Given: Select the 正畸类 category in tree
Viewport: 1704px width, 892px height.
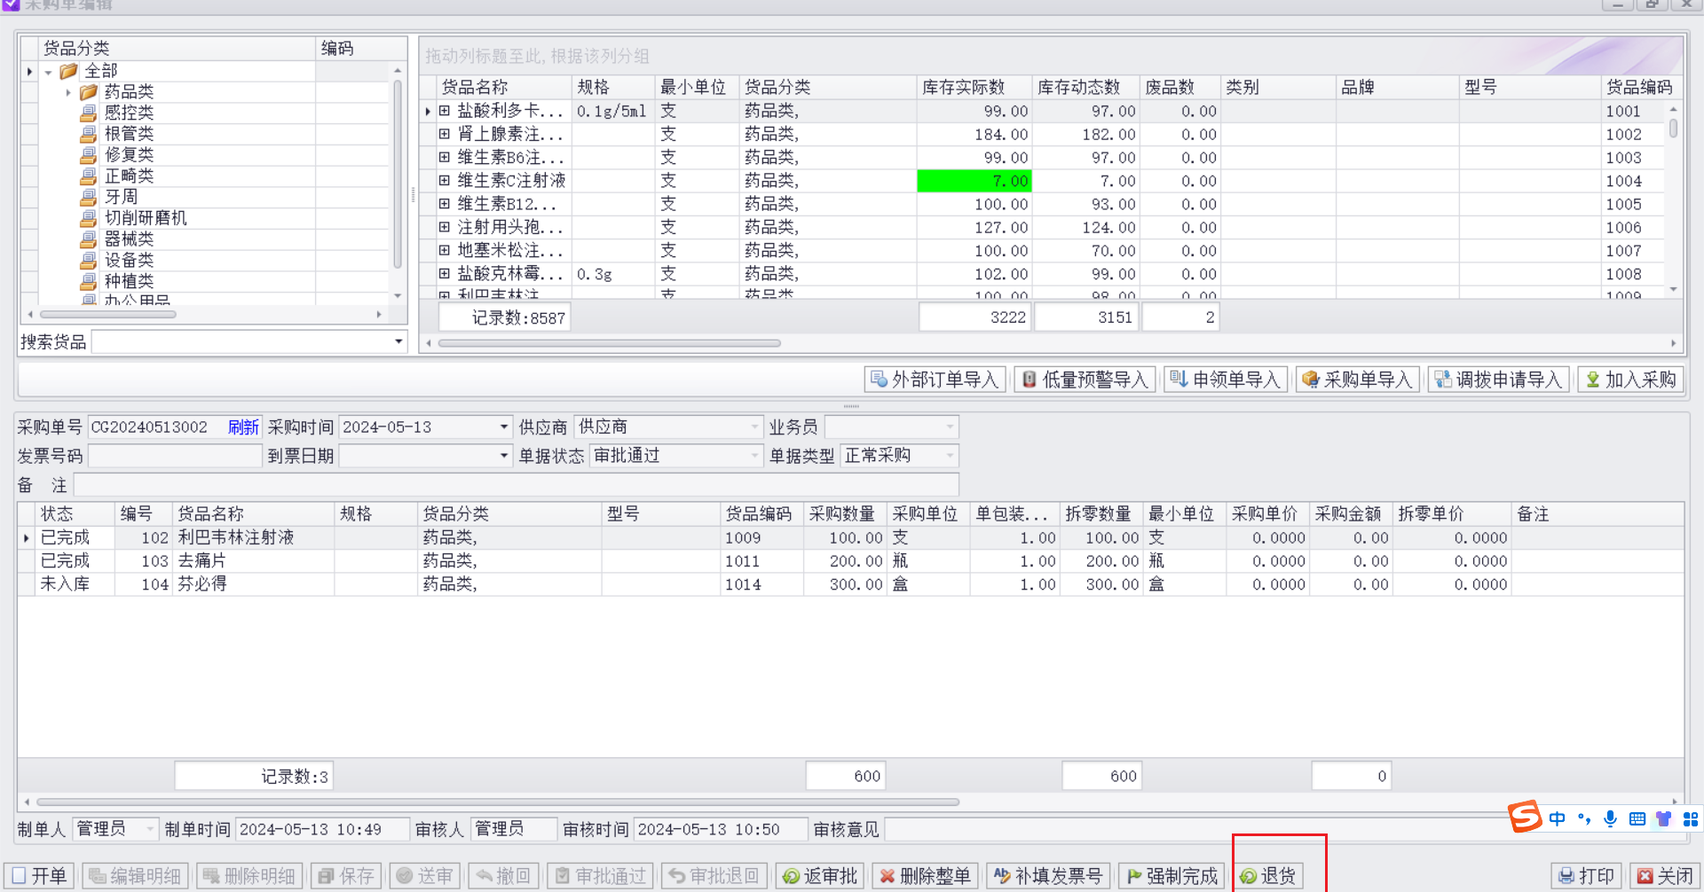Looking at the screenshot, I should tap(129, 176).
